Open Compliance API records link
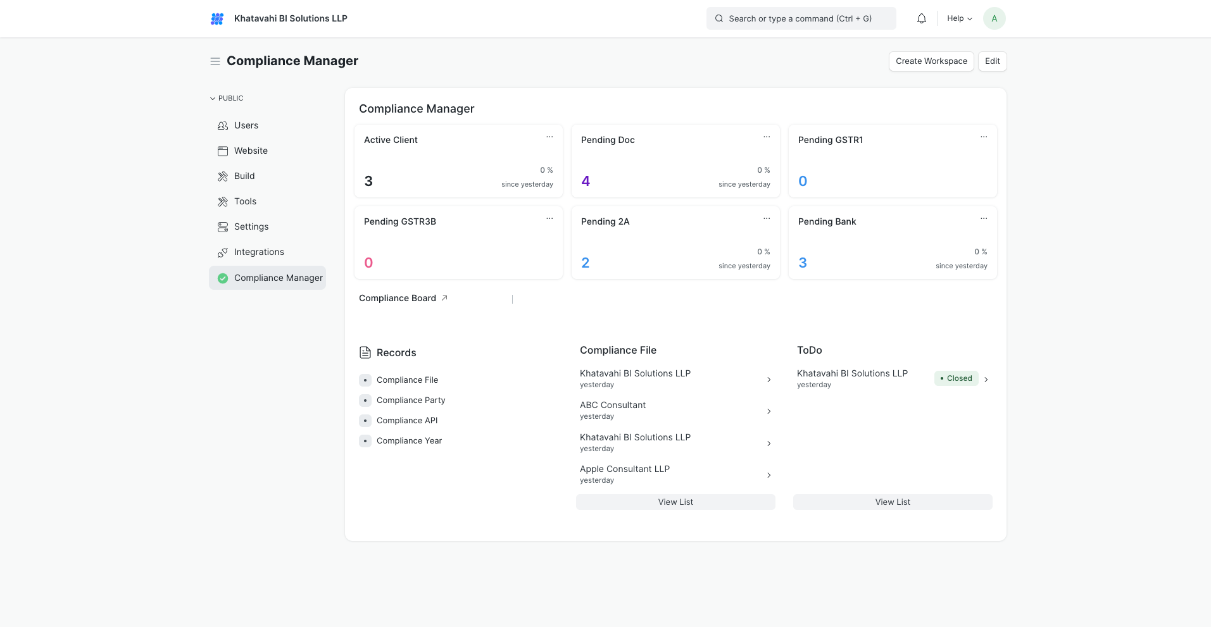The image size is (1211, 627). click(407, 421)
